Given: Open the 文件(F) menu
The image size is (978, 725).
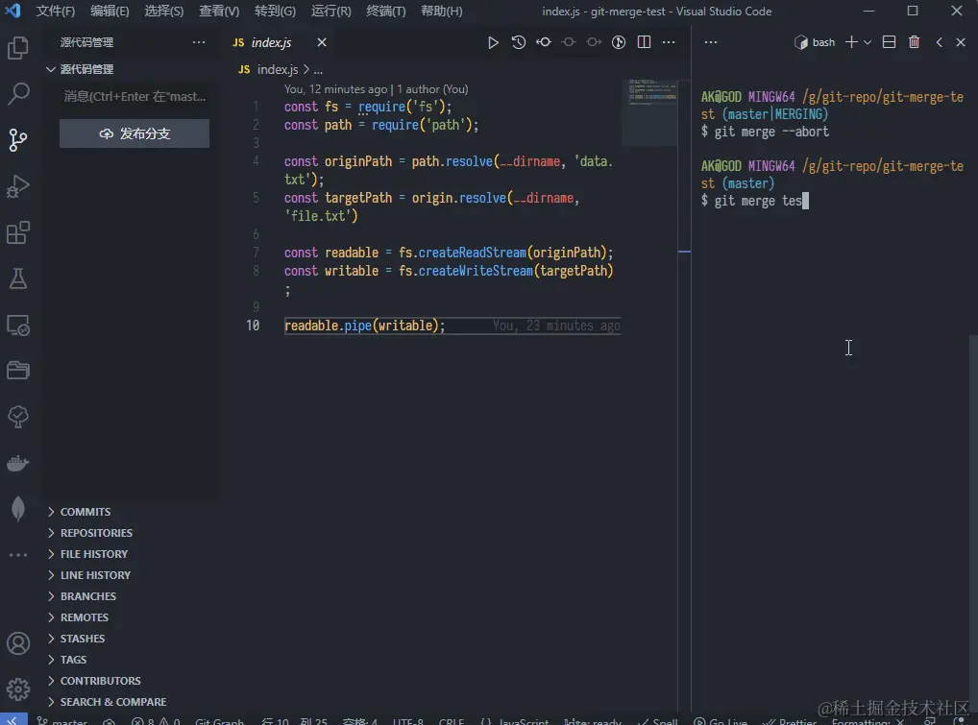Looking at the screenshot, I should tap(55, 12).
